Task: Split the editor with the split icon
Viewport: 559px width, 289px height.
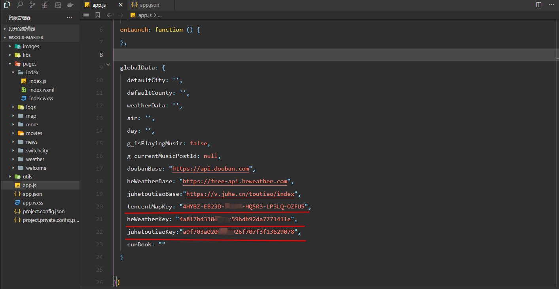Action: [x=539, y=5]
